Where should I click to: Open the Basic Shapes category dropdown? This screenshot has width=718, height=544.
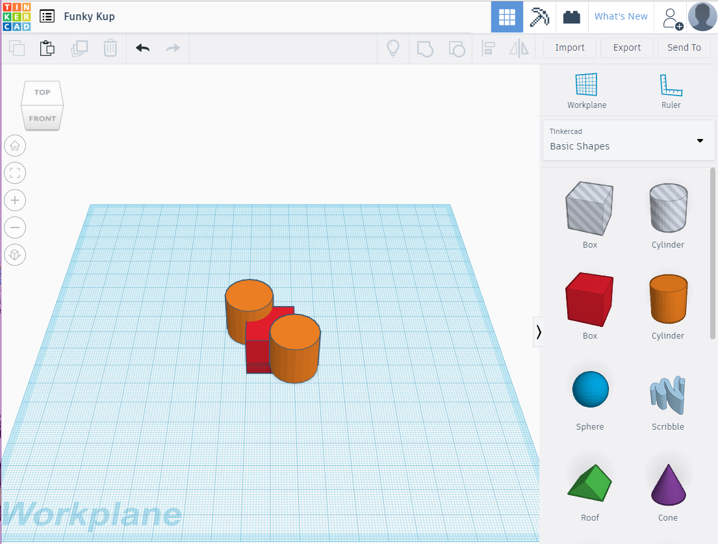pos(628,140)
